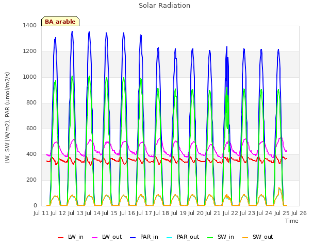Click the 1000 y-axis tick label
The height and width of the screenshot is (247, 330).
coord(30,77)
